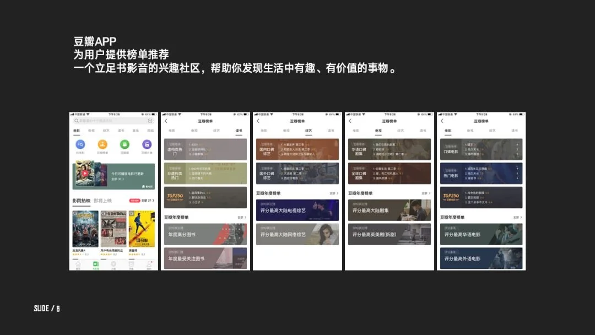595x335 pixels.
Task: Open the 评分最高英美剧(新剧) card
Action: [390, 234]
